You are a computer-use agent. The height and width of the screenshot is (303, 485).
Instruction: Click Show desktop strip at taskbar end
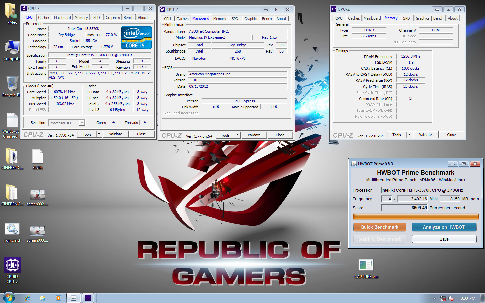pyautogui.click(x=483, y=298)
